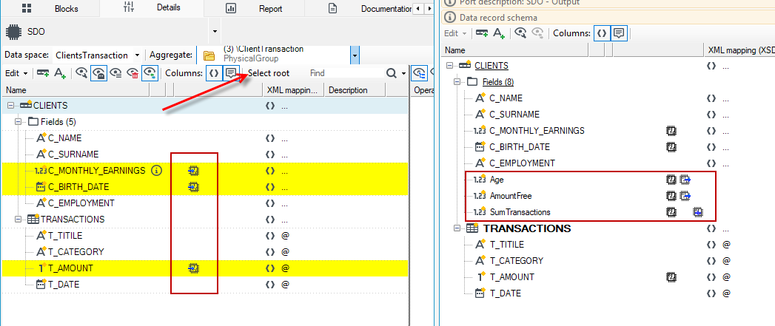Click XML mapping brackets on left CLIENTS row
Image resolution: width=775 pixels, height=326 pixels.
270,106
